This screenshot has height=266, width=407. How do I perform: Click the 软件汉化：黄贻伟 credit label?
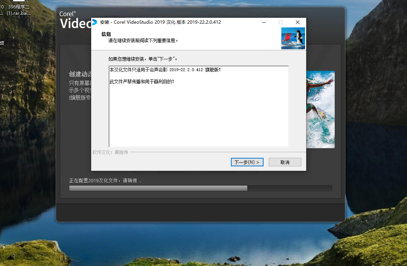click(110, 152)
